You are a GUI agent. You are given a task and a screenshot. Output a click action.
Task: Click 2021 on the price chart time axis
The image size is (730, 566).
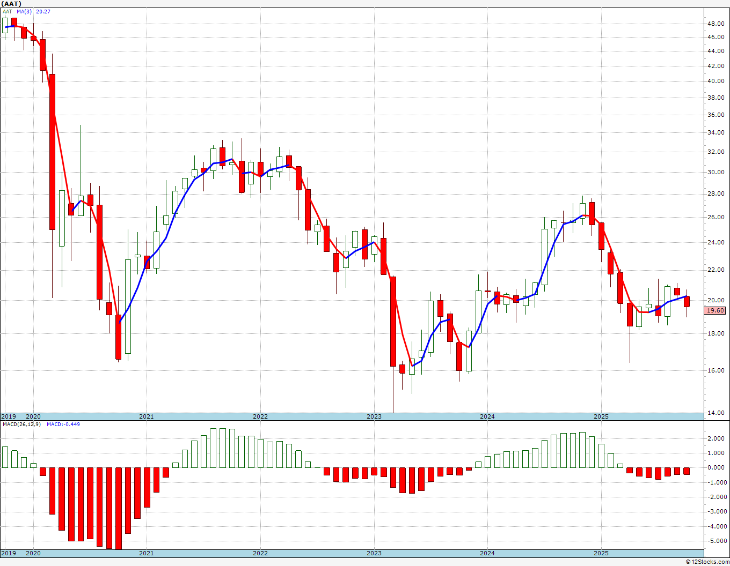[147, 416]
